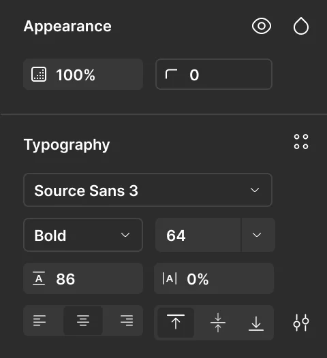Screen dimensions: 327x358
Task: Click the corner radius icon
Action: [171, 74]
